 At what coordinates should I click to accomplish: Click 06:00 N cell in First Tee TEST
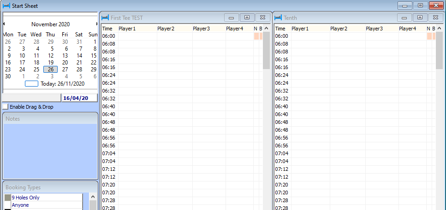click(x=256, y=36)
